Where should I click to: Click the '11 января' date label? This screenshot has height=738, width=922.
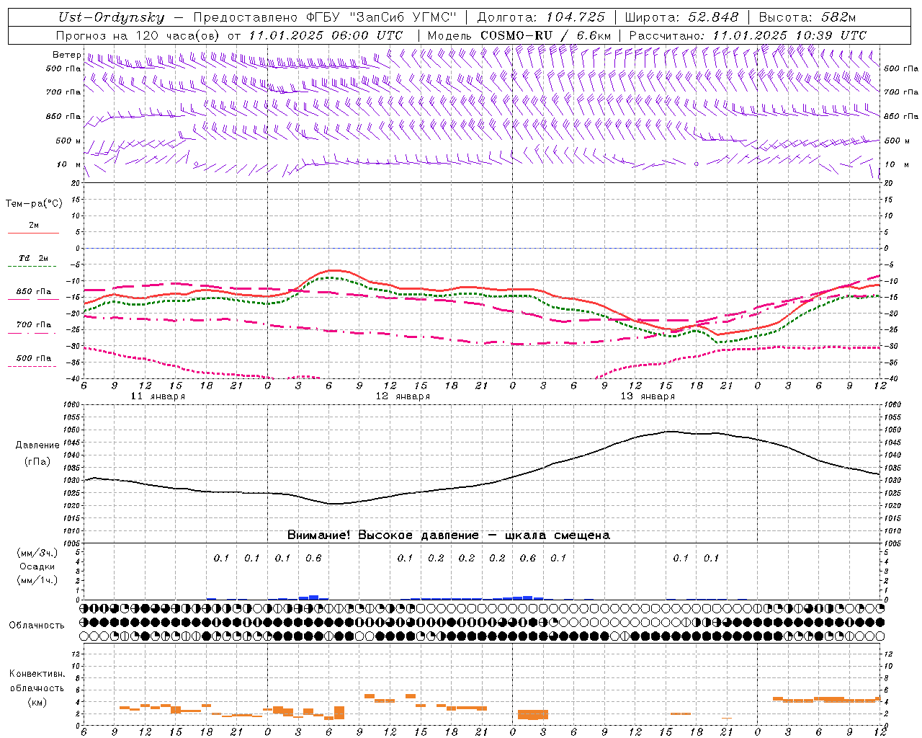click(158, 396)
